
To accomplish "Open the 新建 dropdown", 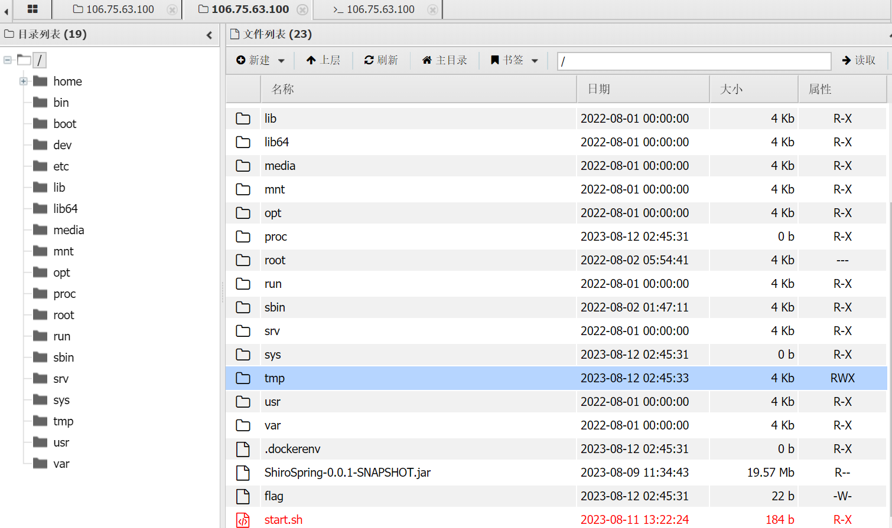I will [261, 60].
